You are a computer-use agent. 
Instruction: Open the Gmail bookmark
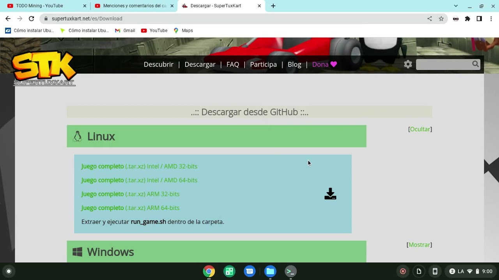(x=125, y=30)
